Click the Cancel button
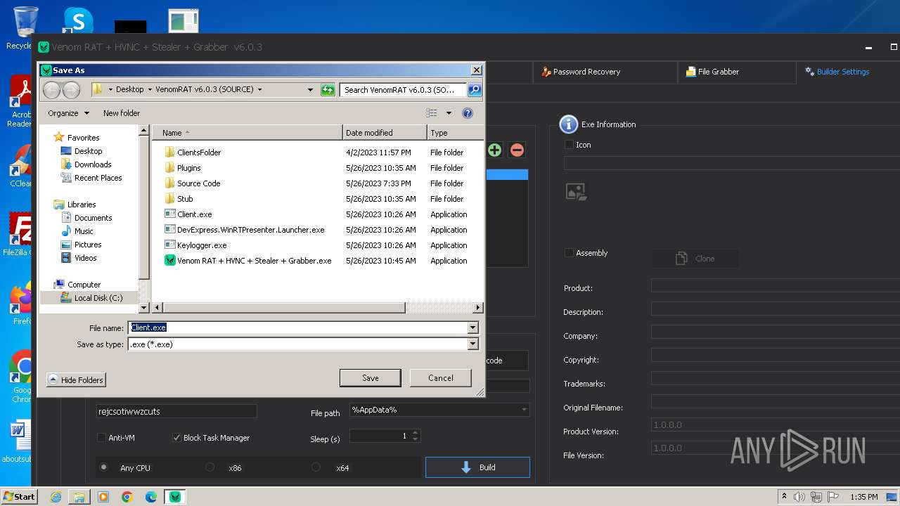 pyautogui.click(x=441, y=378)
